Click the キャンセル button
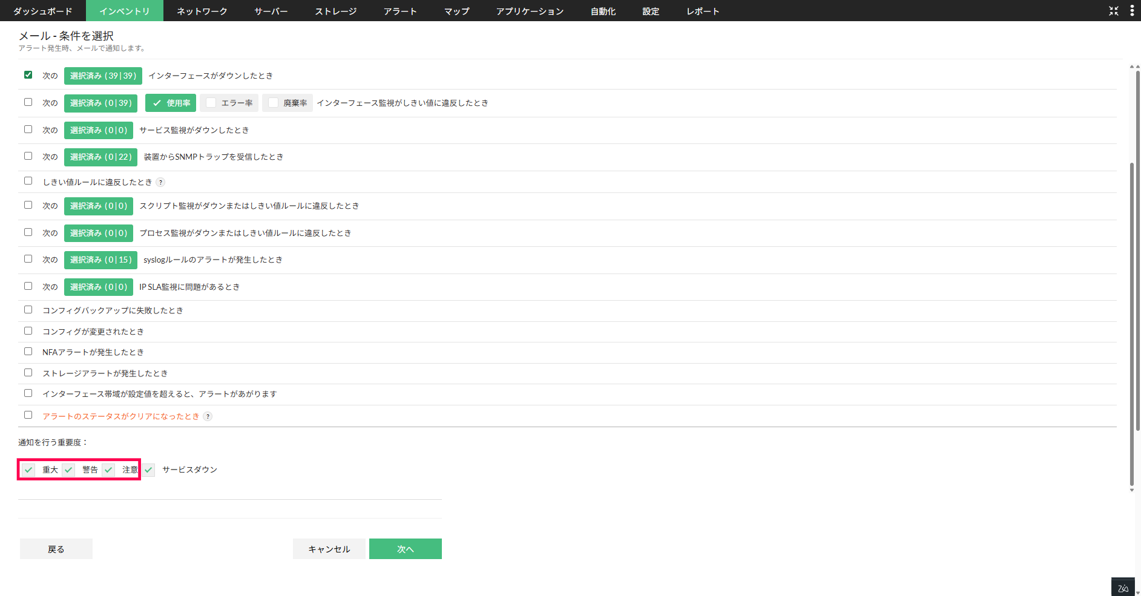This screenshot has height=596, width=1141. [x=329, y=549]
